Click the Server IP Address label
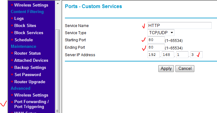The width and height of the screenshot is (217, 113). [80, 55]
